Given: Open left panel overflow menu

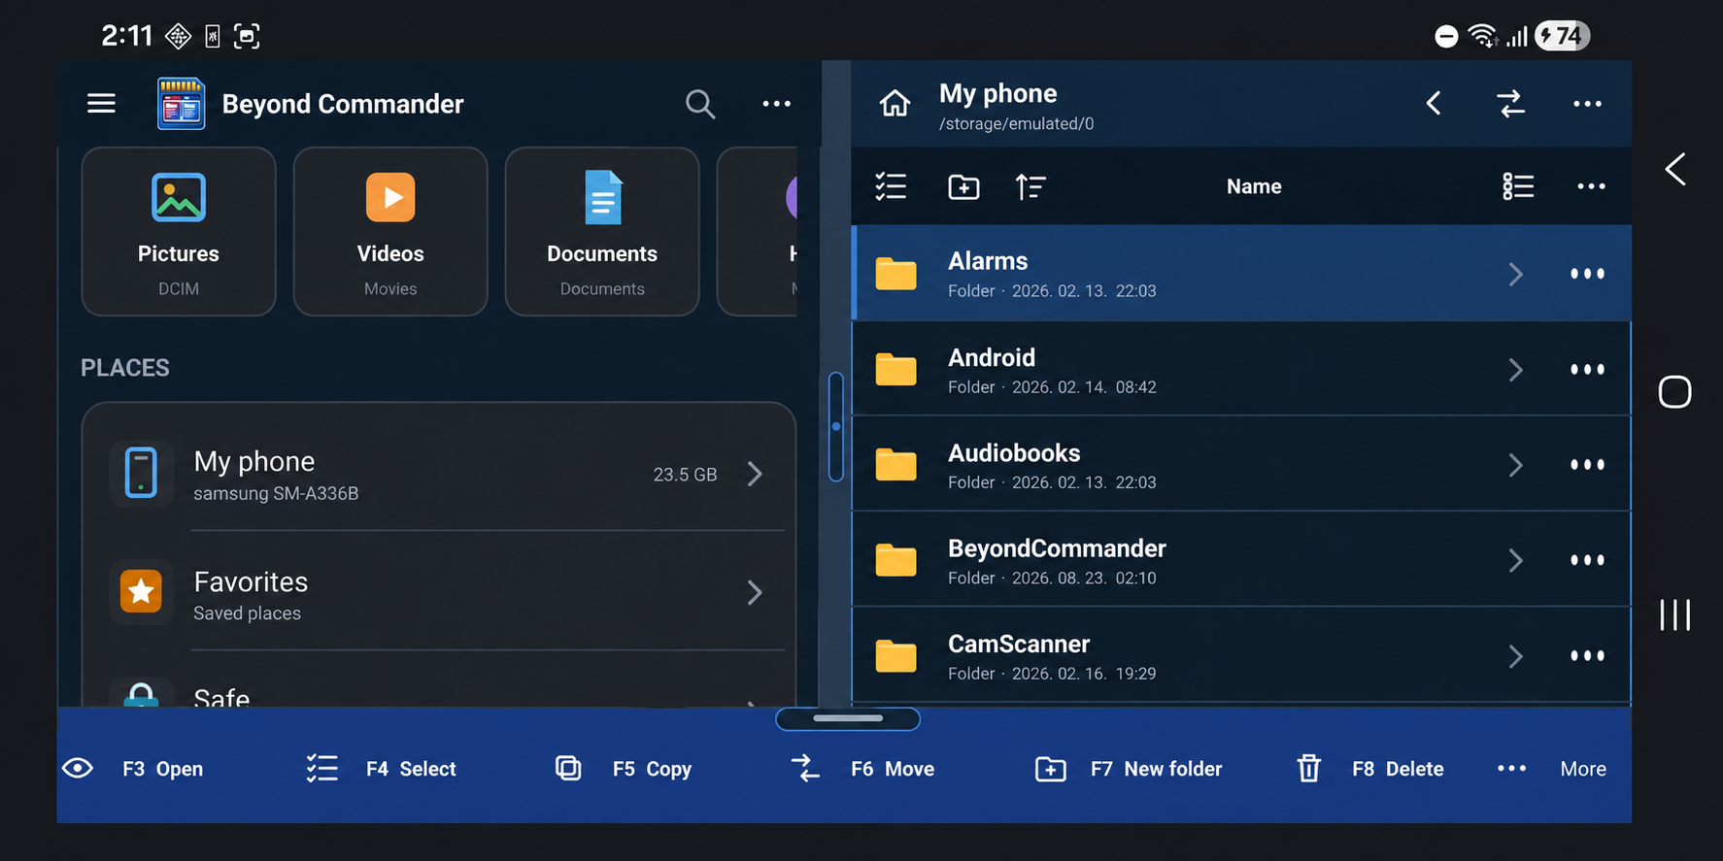Looking at the screenshot, I should click(776, 104).
